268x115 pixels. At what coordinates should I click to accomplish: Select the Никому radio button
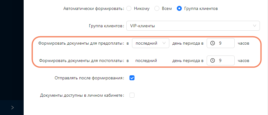[129, 8]
